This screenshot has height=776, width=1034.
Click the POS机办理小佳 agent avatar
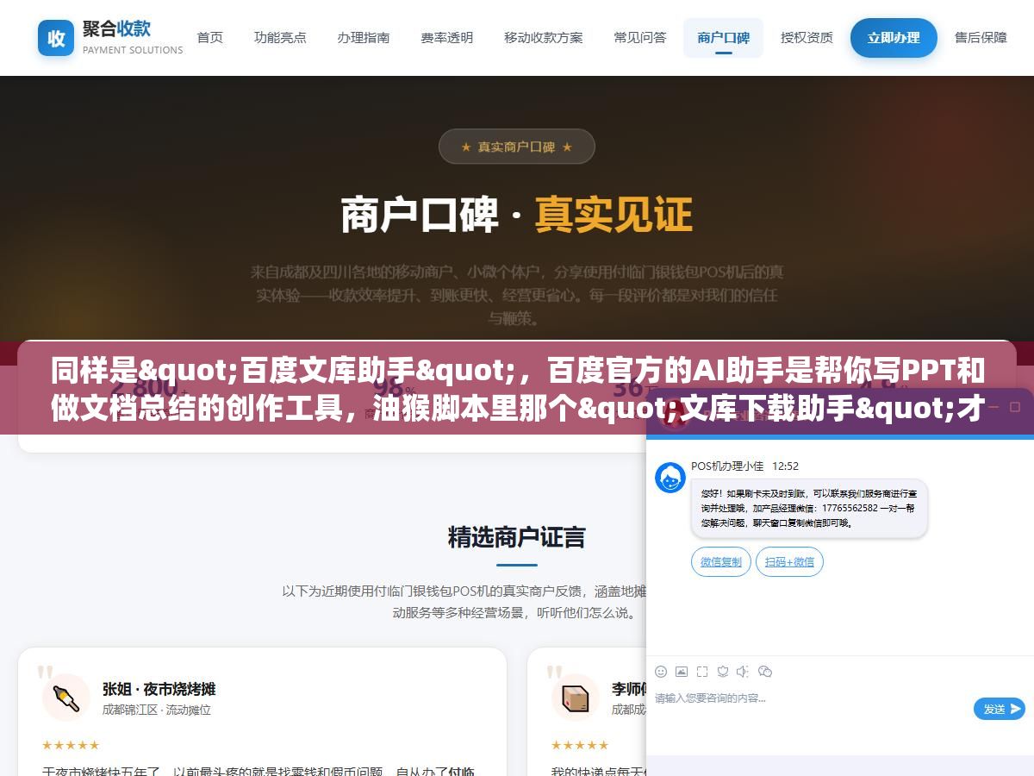(670, 478)
